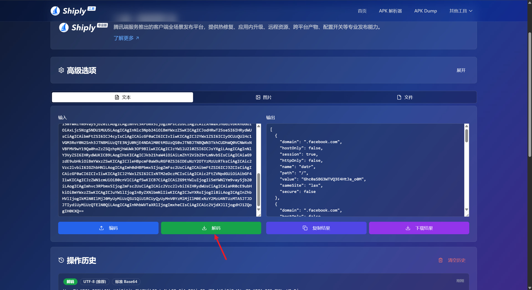Click the trash icon to clear history

440,260
